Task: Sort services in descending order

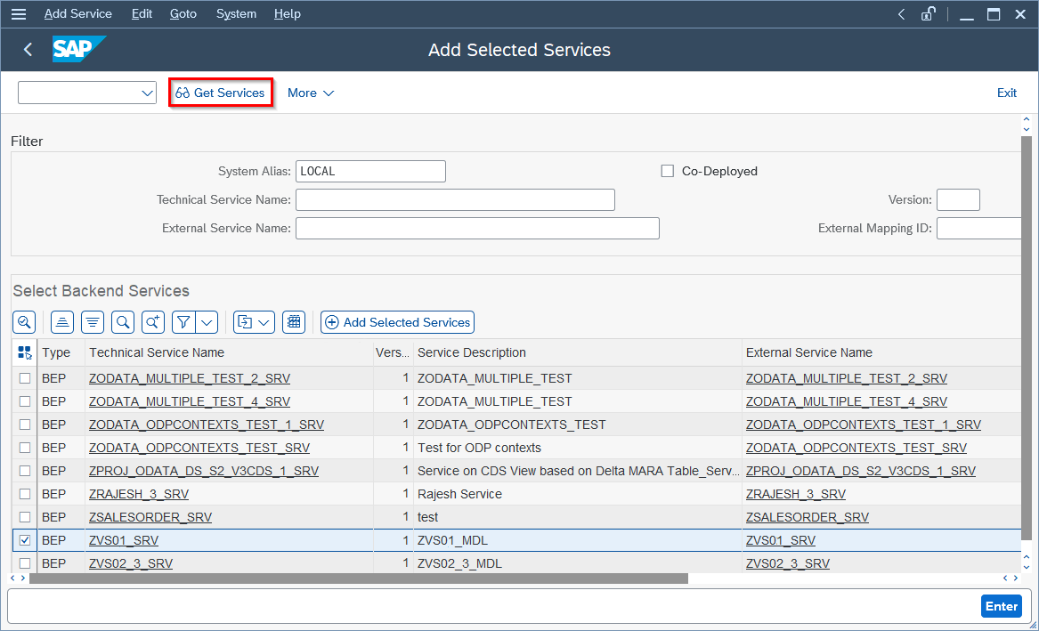Action: 92,322
